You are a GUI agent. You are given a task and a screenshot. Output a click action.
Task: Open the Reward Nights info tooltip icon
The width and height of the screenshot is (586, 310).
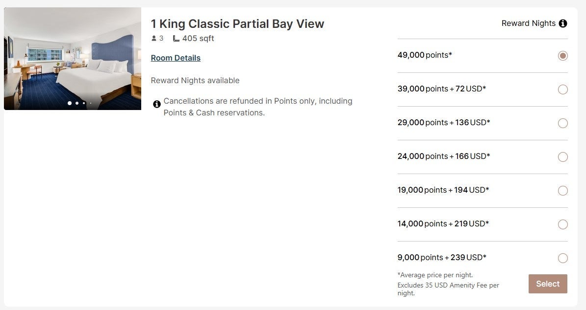click(563, 23)
